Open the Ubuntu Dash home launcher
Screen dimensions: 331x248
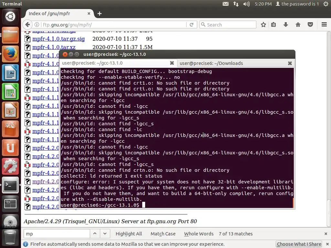point(10,16)
